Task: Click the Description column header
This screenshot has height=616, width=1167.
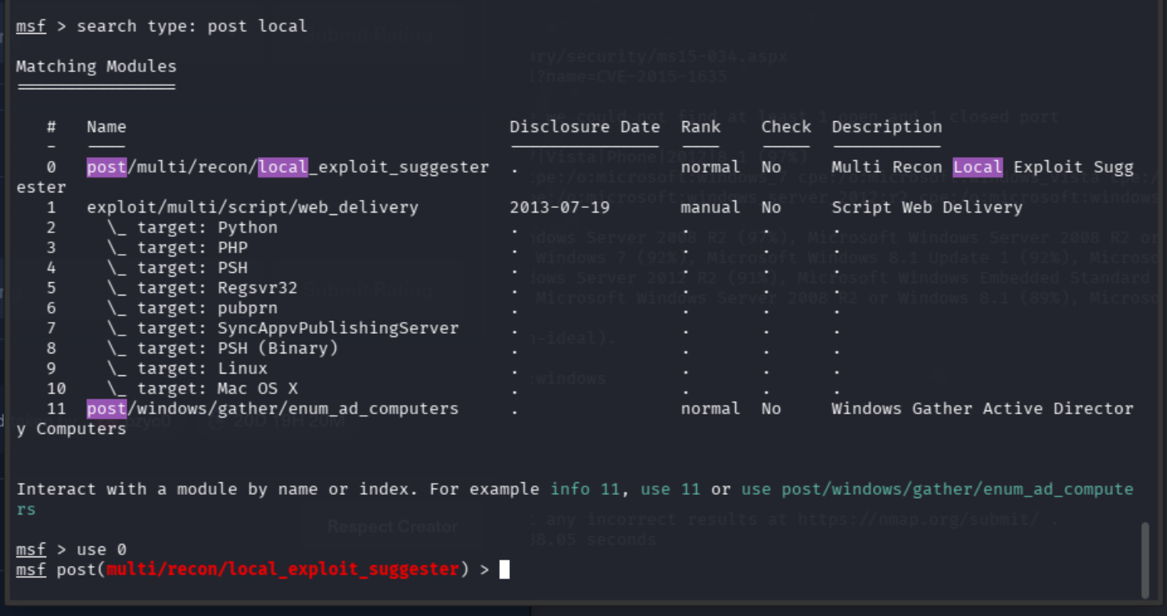Action: click(887, 127)
